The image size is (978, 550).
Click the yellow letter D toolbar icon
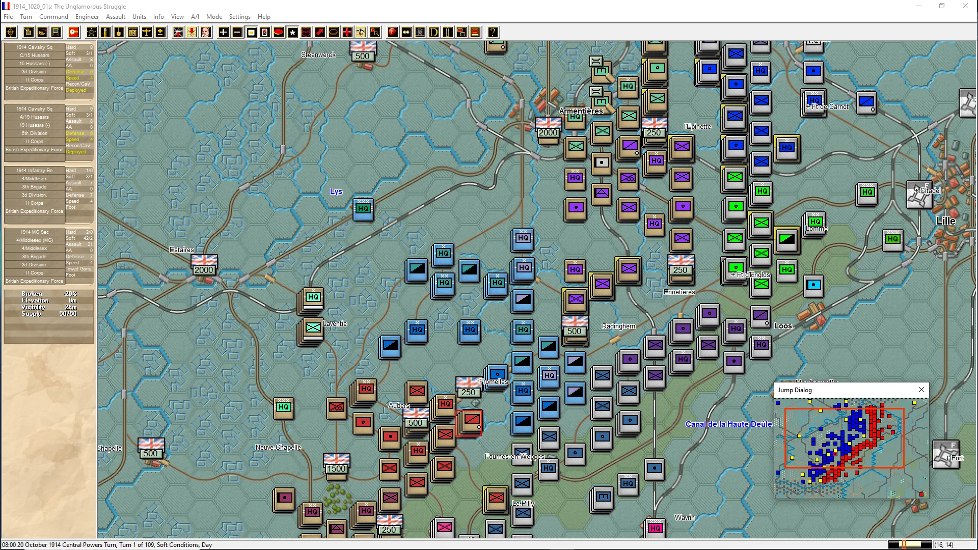pos(433,33)
